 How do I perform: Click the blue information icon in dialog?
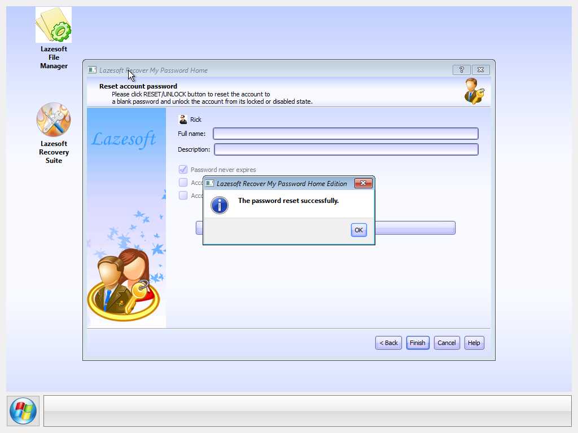click(220, 205)
